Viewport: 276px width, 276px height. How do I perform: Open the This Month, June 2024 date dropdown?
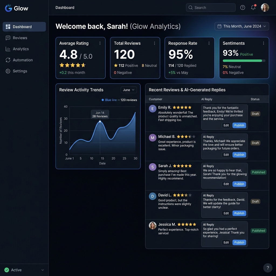(x=242, y=26)
